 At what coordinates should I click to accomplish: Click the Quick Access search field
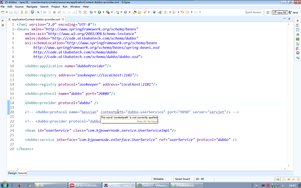(x=253, y=12)
